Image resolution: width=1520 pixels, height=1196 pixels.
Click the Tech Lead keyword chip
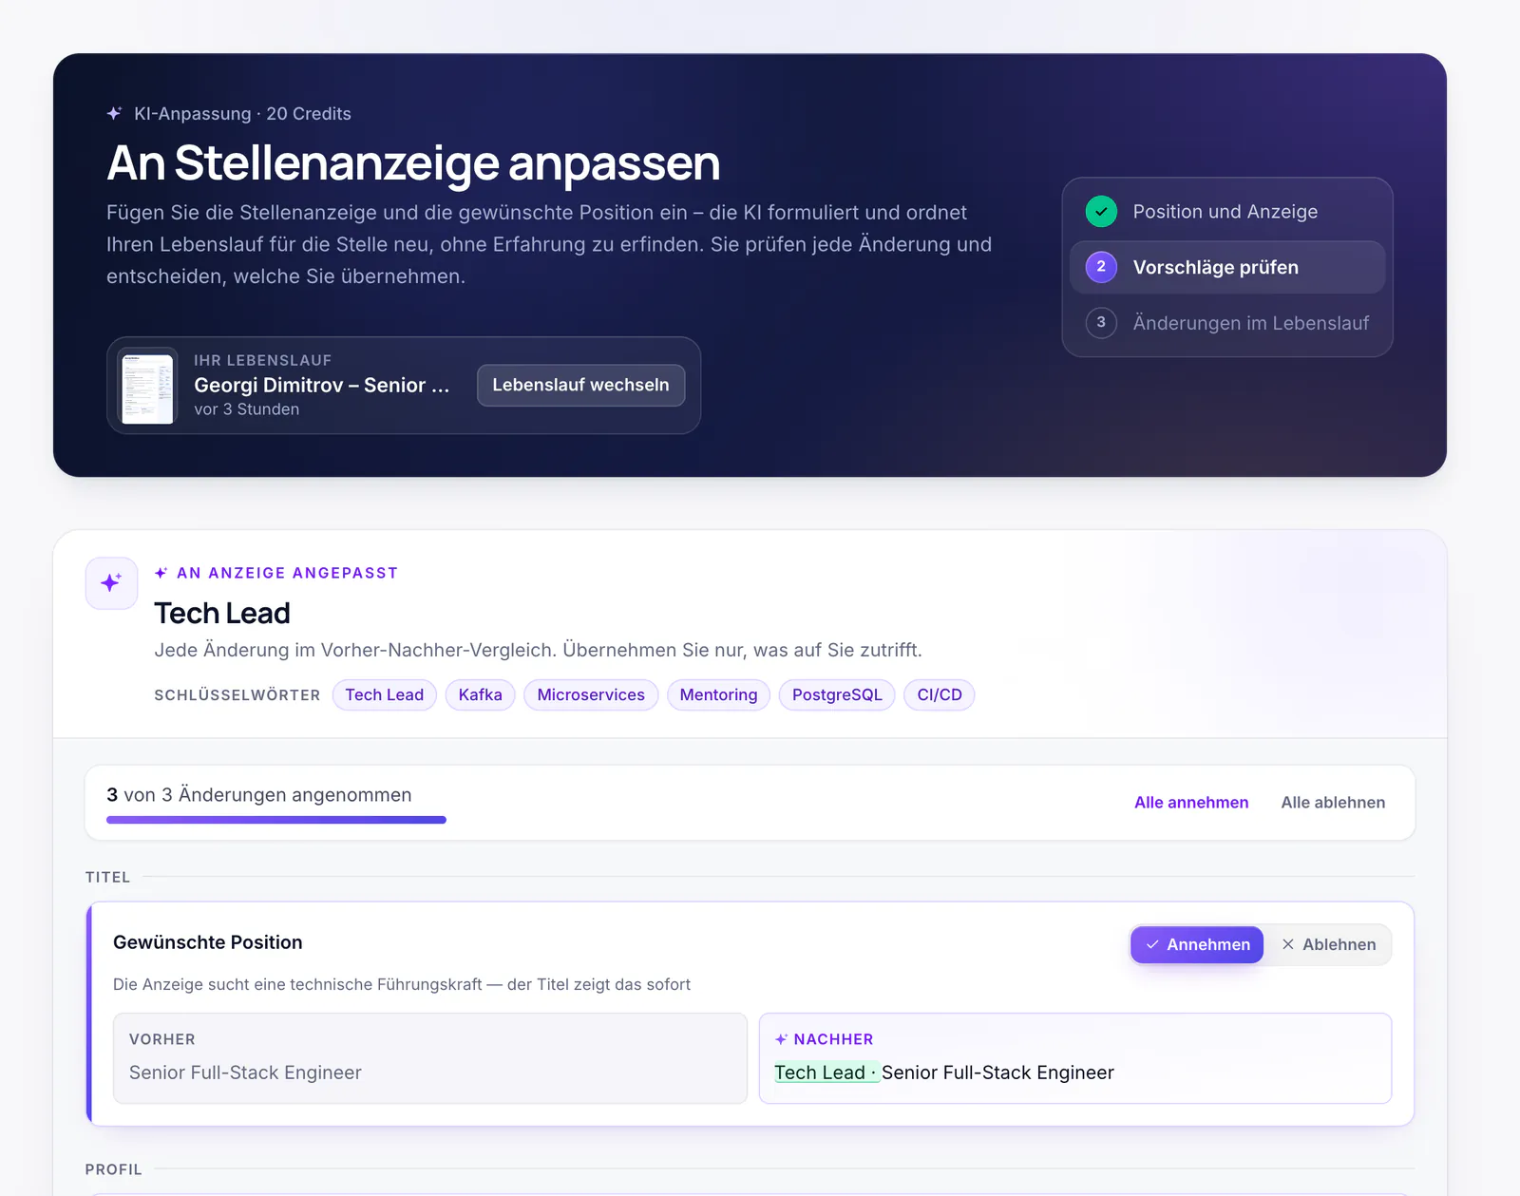tap(385, 695)
